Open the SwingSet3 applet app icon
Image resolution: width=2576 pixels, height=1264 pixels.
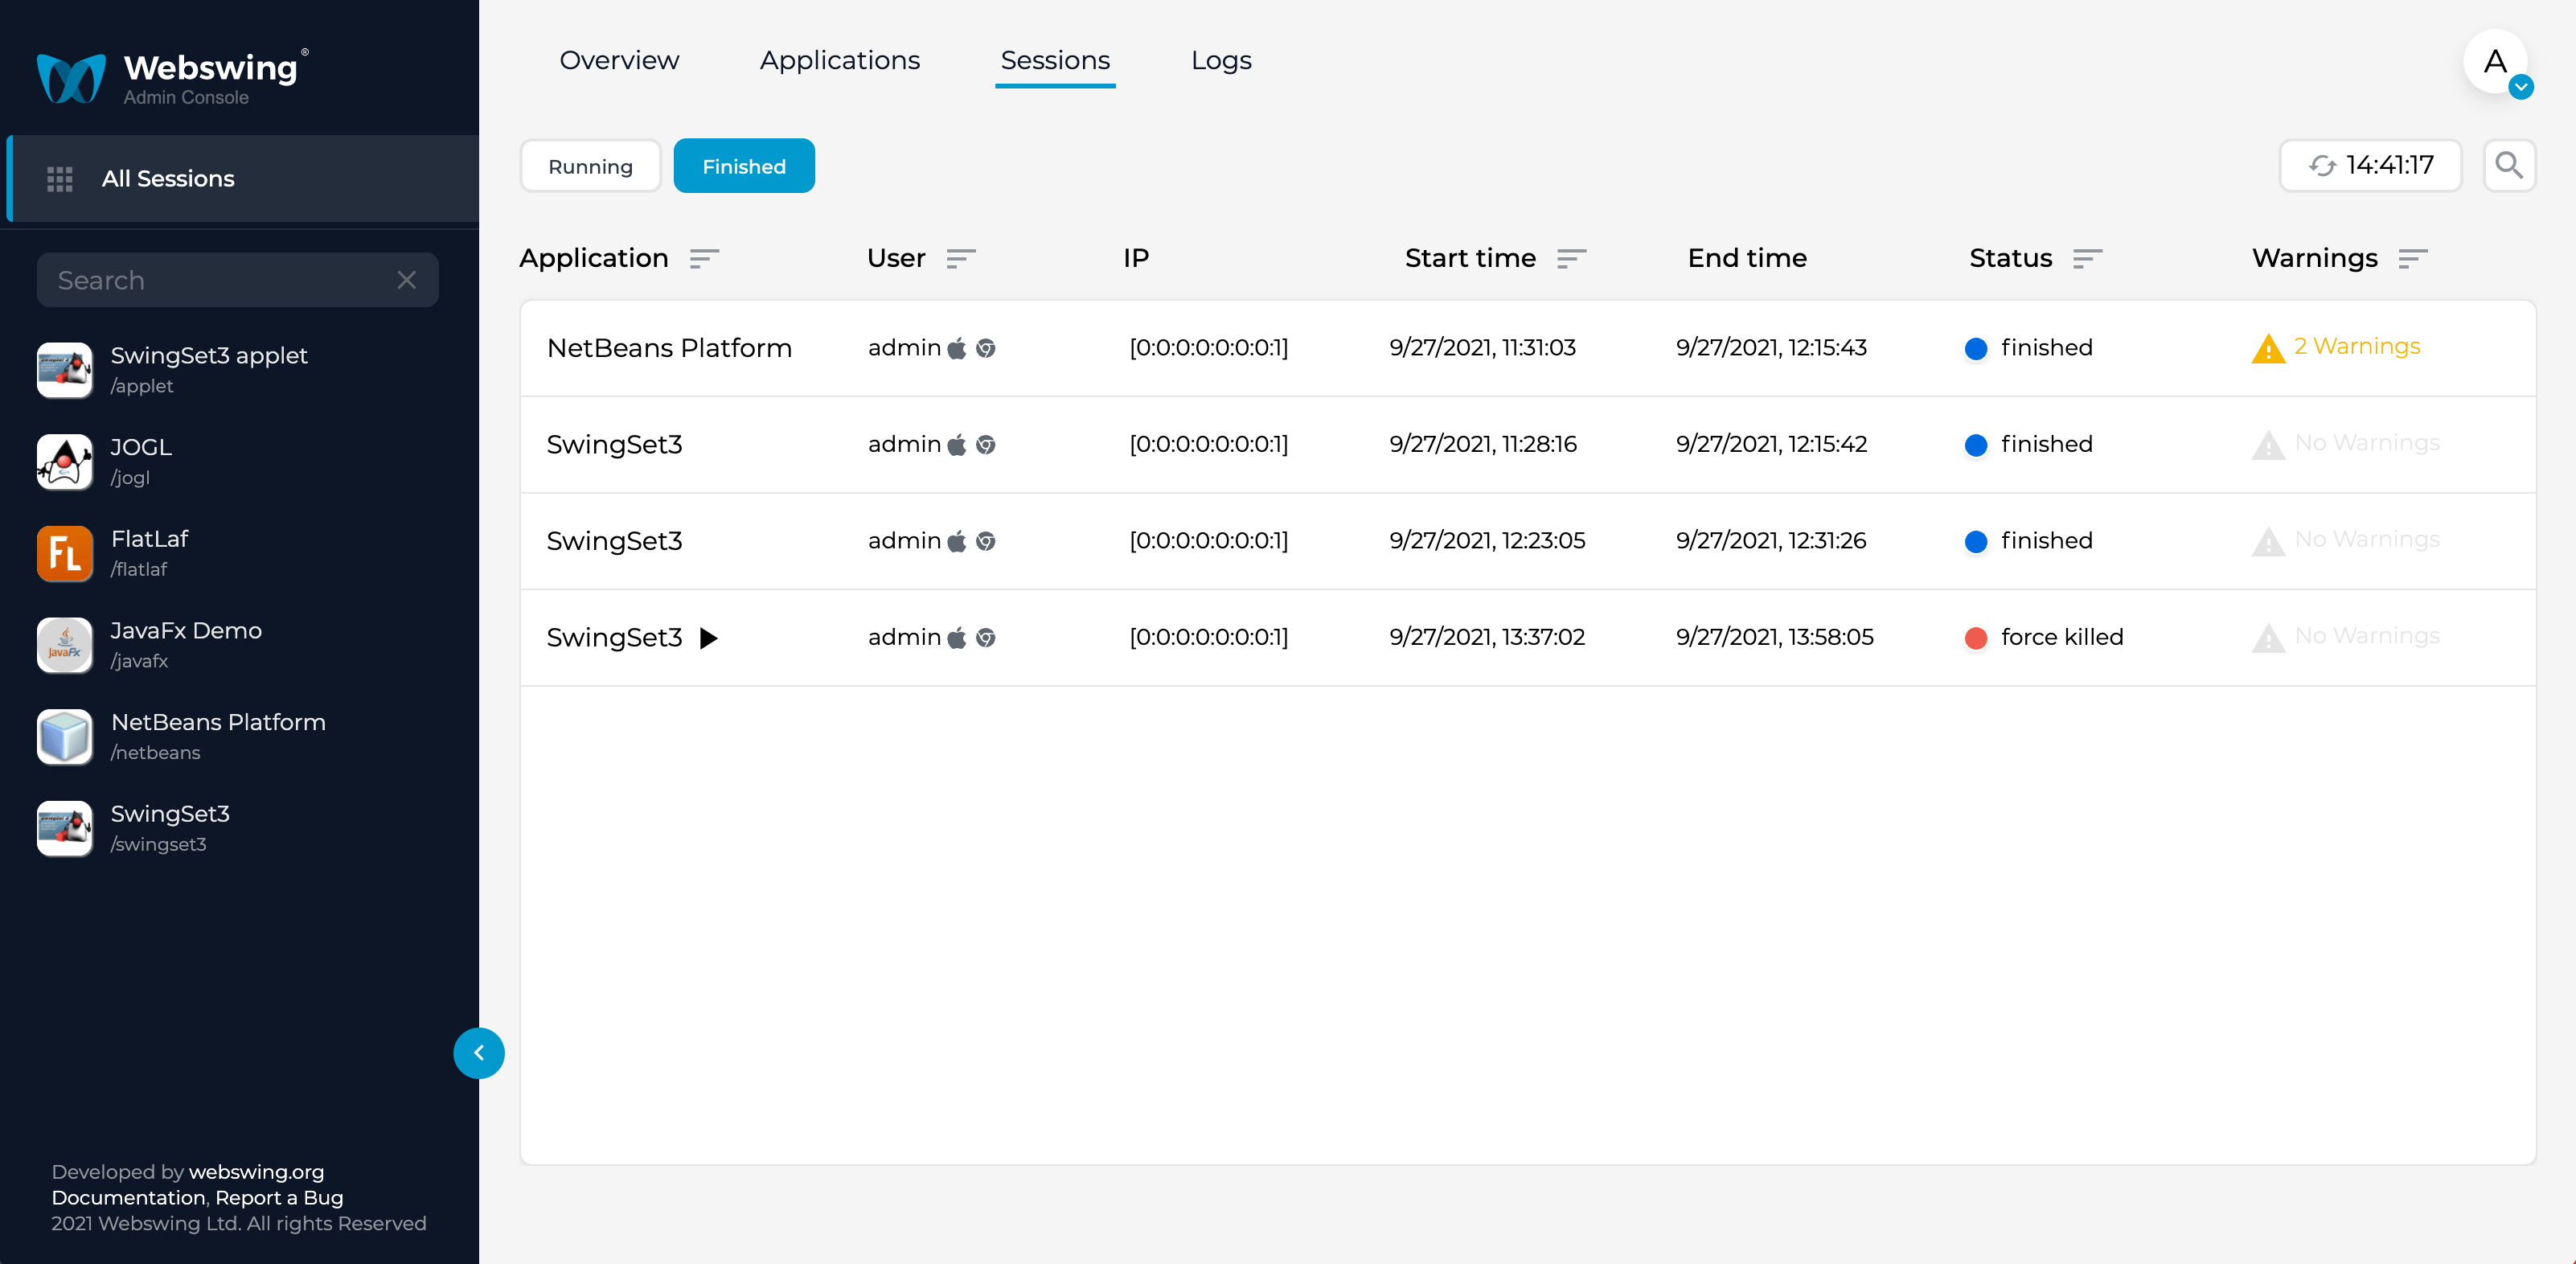pos(65,370)
